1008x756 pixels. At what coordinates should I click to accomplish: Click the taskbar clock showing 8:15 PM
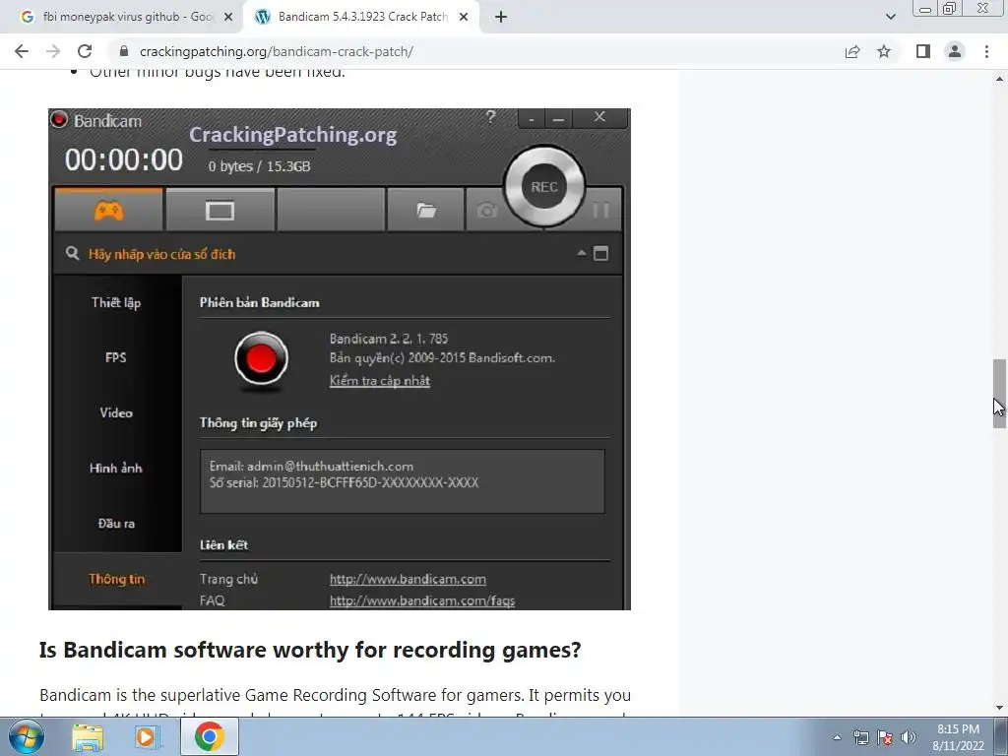click(958, 737)
